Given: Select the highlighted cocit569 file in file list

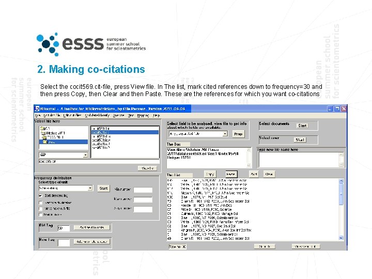Looking at the screenshot, I should click(x=125, y=132).
